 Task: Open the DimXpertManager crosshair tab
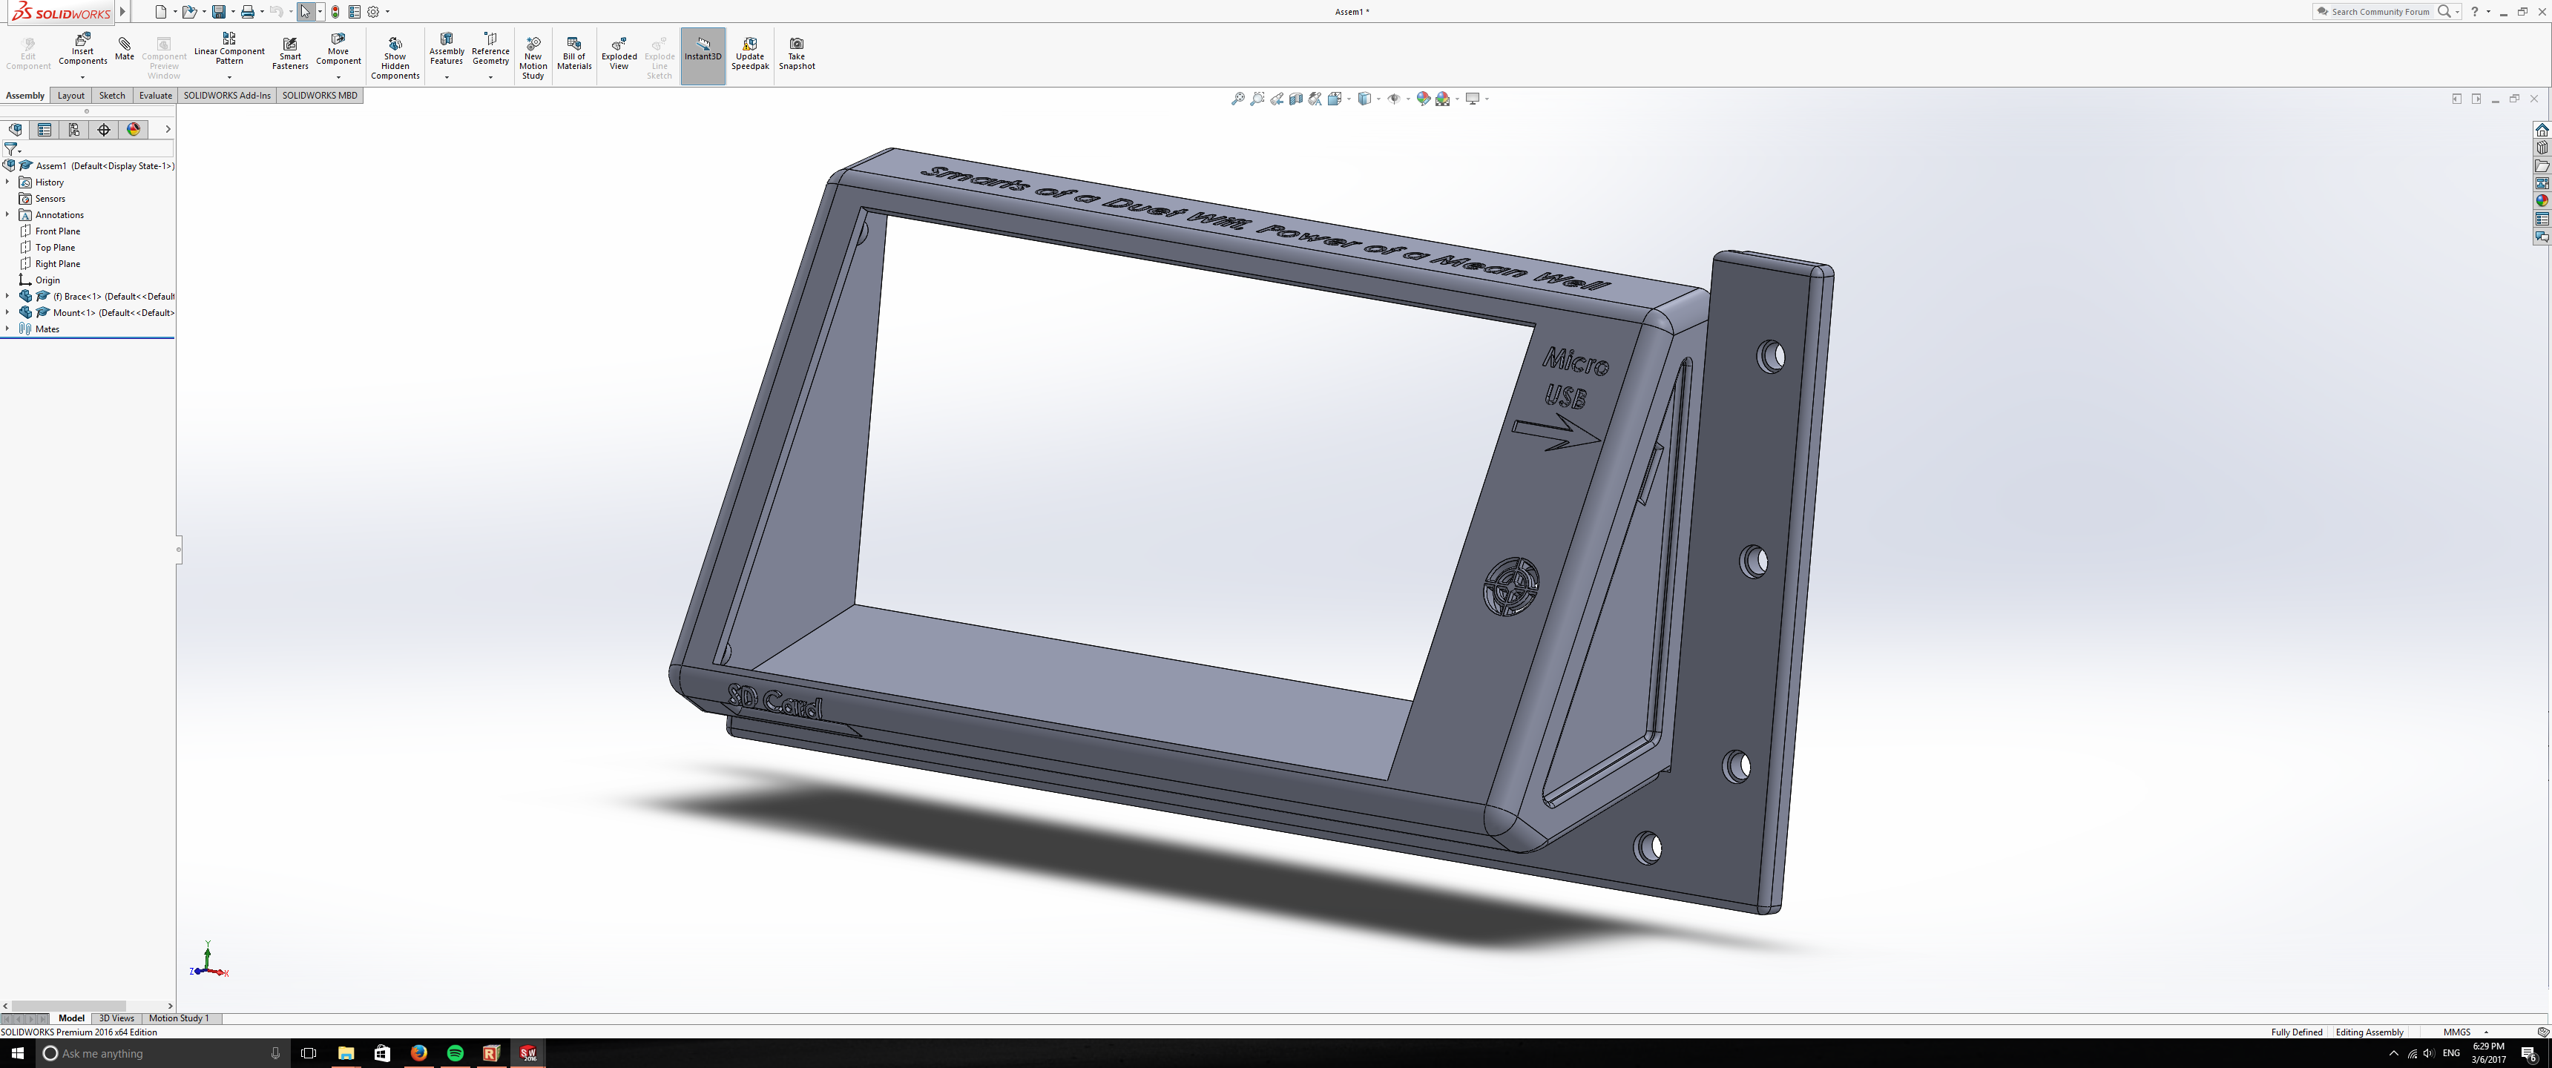point(104,130)
